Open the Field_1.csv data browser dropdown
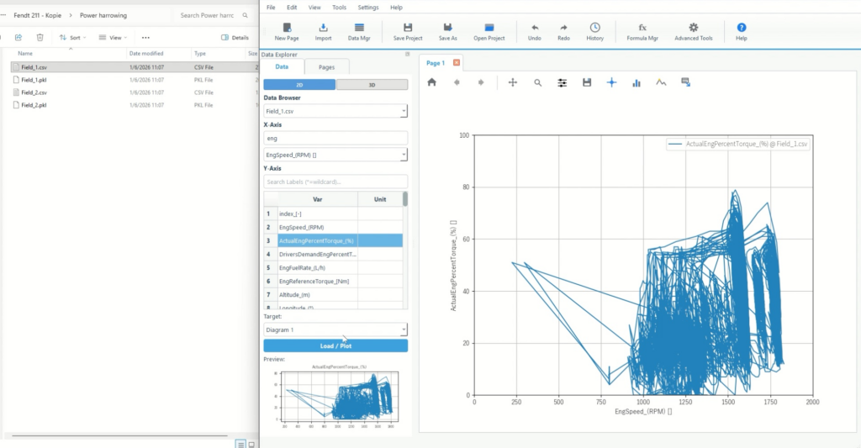Viewport: 861px width, 448px height. (x=335, y=111)
